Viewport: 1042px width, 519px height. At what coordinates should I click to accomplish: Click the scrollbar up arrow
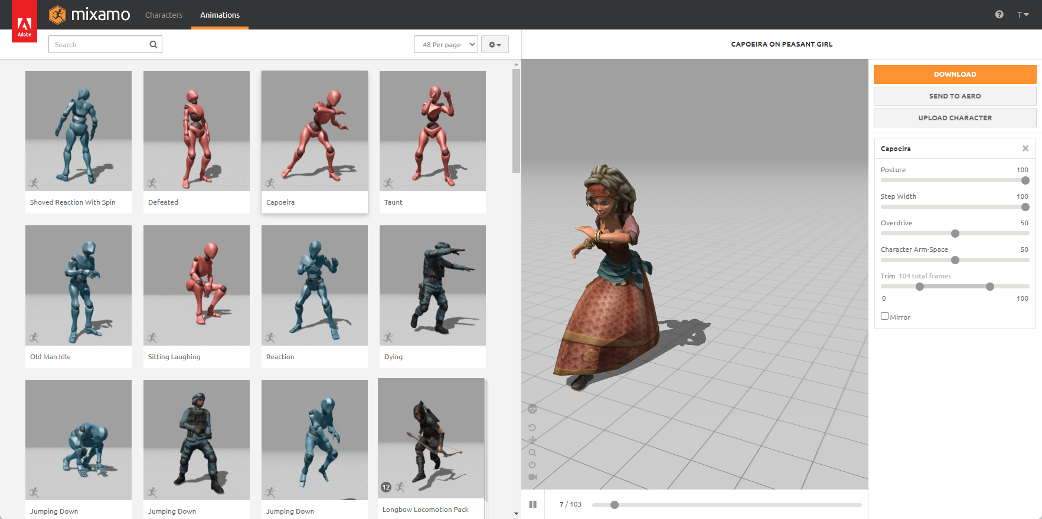pos(516,64)
